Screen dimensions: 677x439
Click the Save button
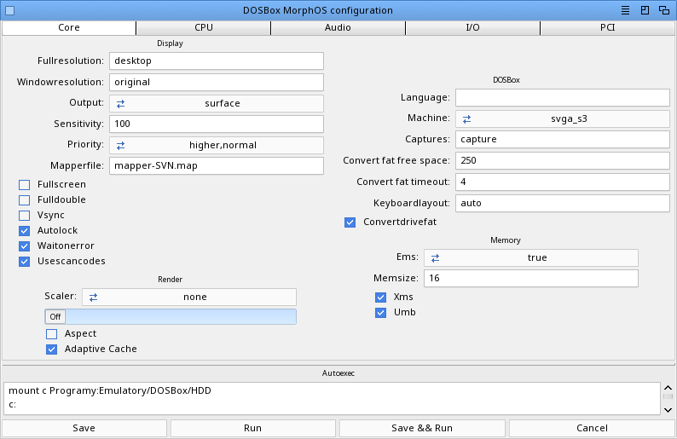[84, 428]
